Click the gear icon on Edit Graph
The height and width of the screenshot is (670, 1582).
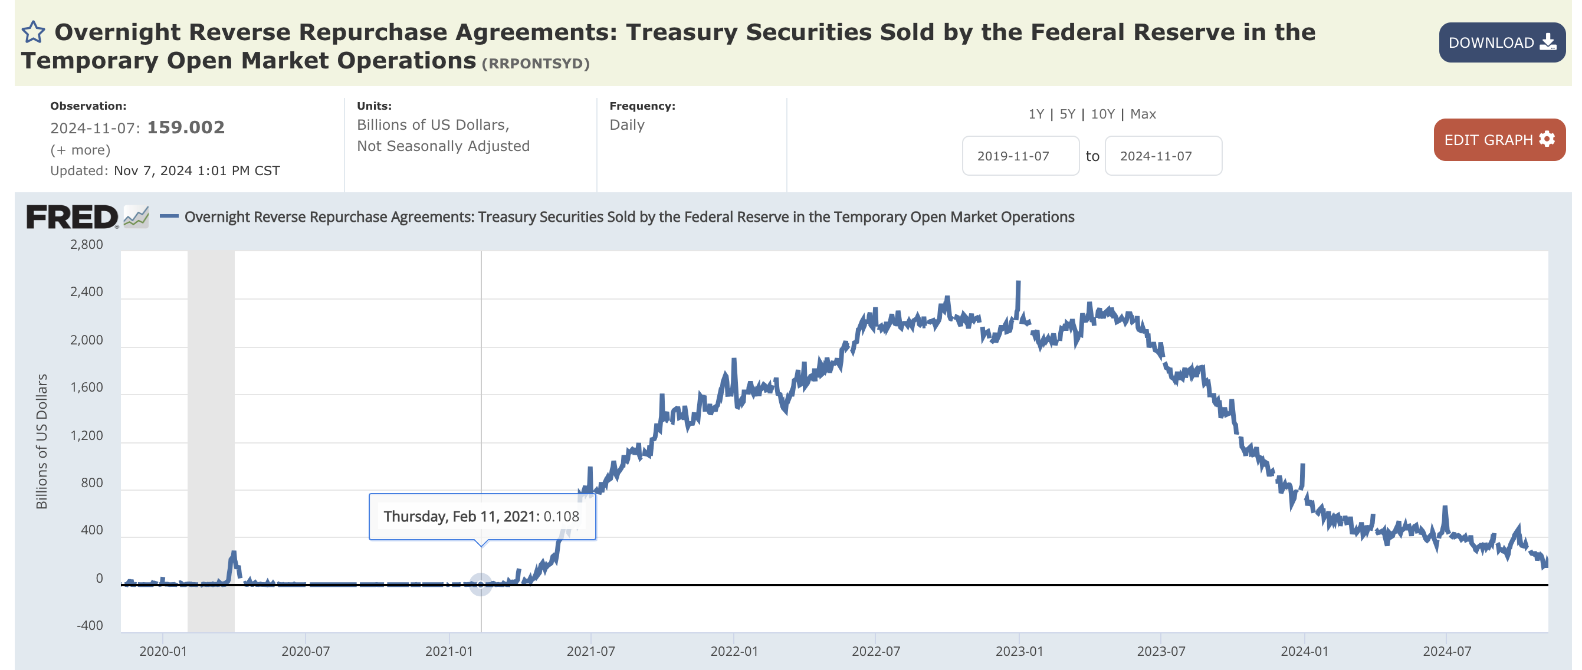pyautogui.click(x=1547, y=139)
